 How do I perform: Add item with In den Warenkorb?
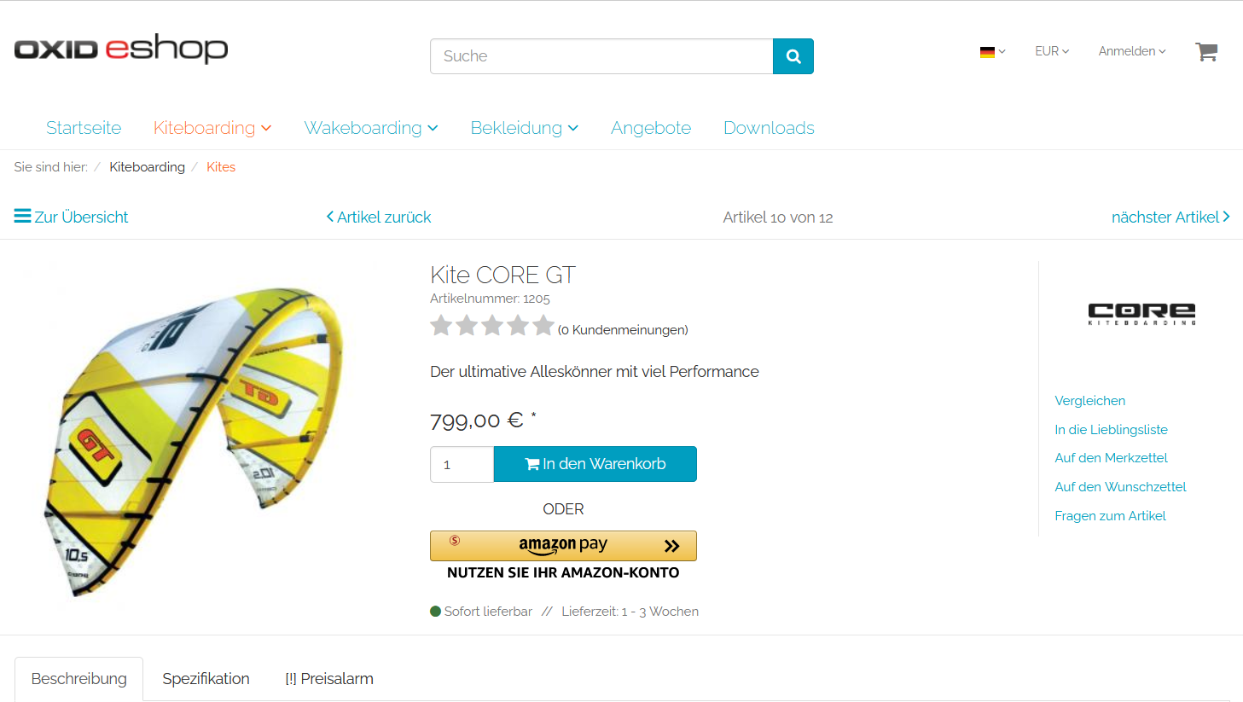click(595, 464)
